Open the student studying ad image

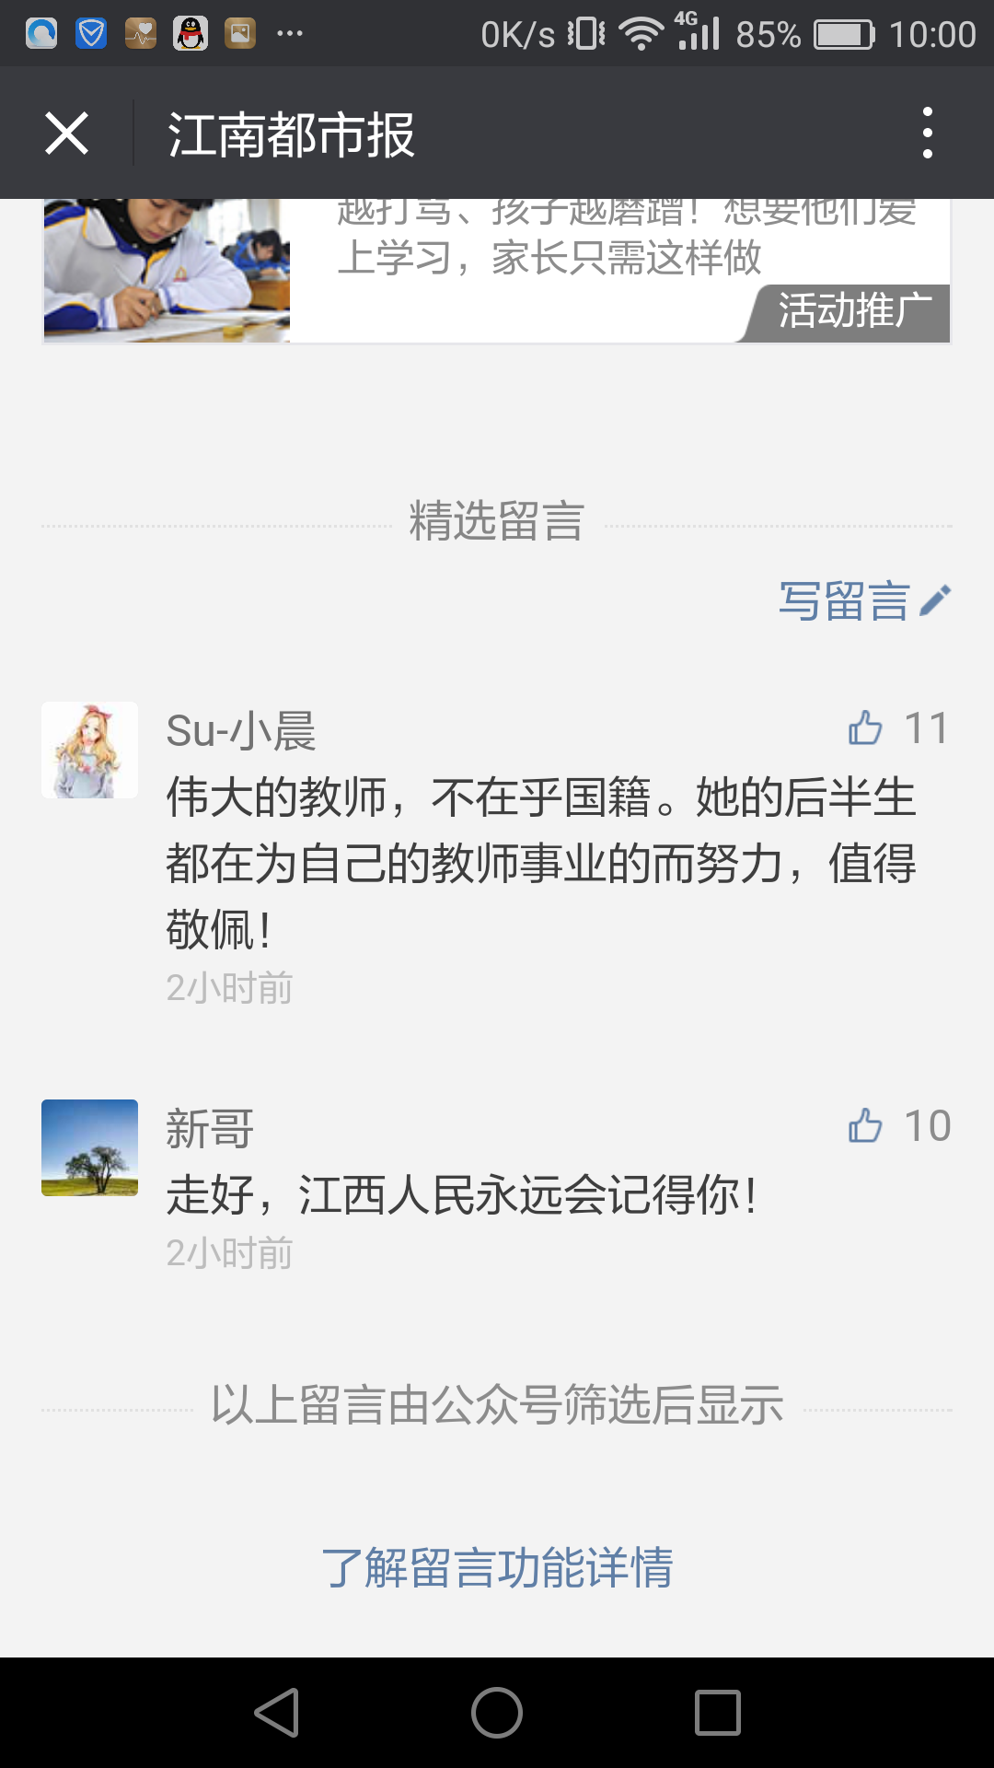167,269
